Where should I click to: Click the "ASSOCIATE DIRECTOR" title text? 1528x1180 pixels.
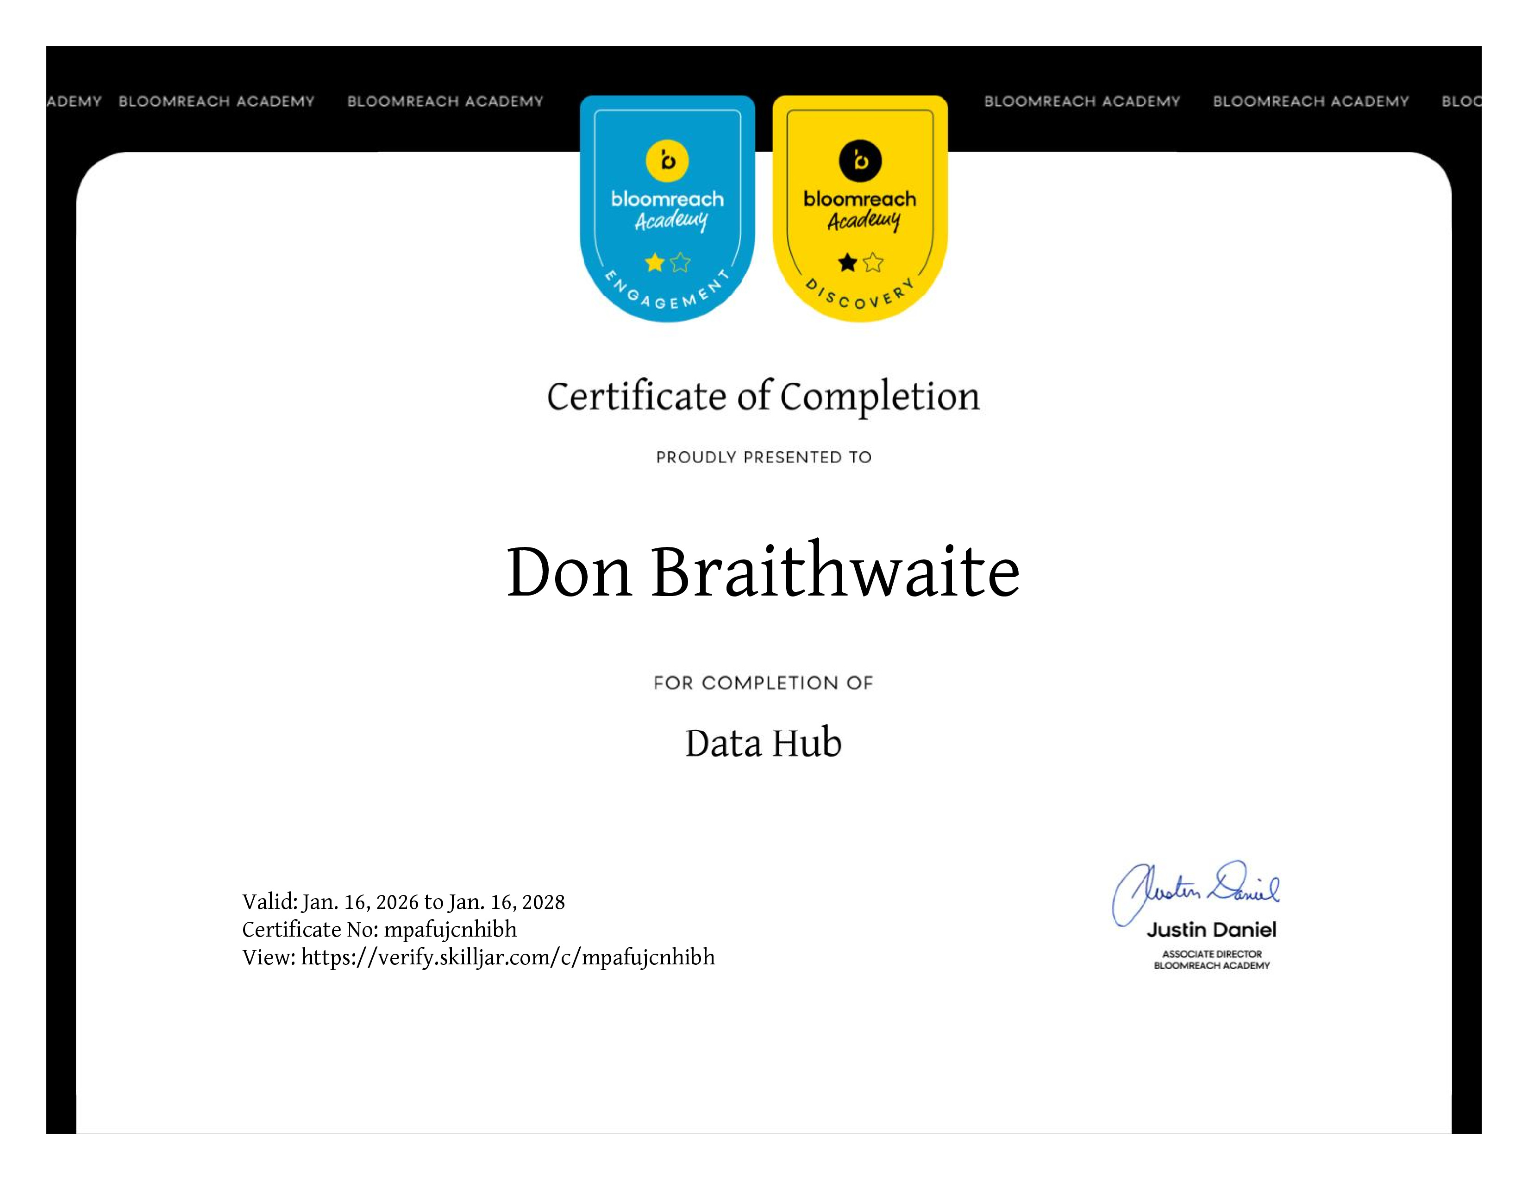coord(1212,954)
